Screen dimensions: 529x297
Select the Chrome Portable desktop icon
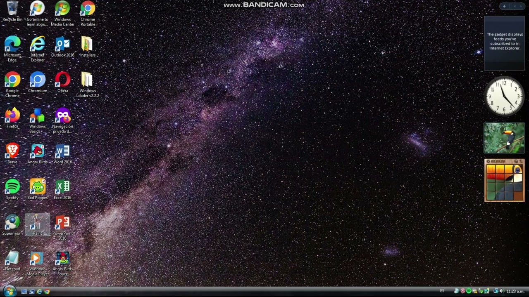88,14
